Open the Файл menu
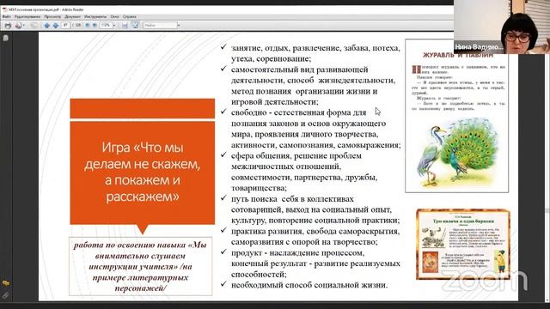550x309 pixels. (6, 16)
